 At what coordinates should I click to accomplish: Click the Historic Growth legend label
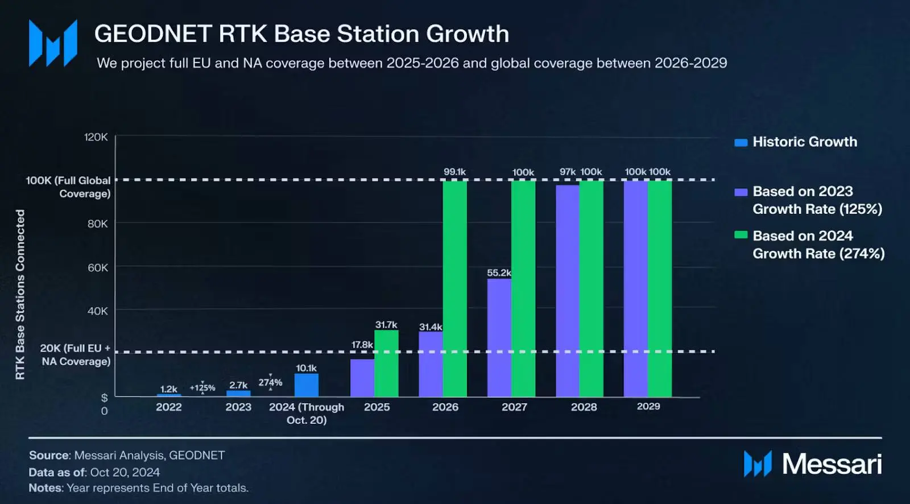point(805,142)
